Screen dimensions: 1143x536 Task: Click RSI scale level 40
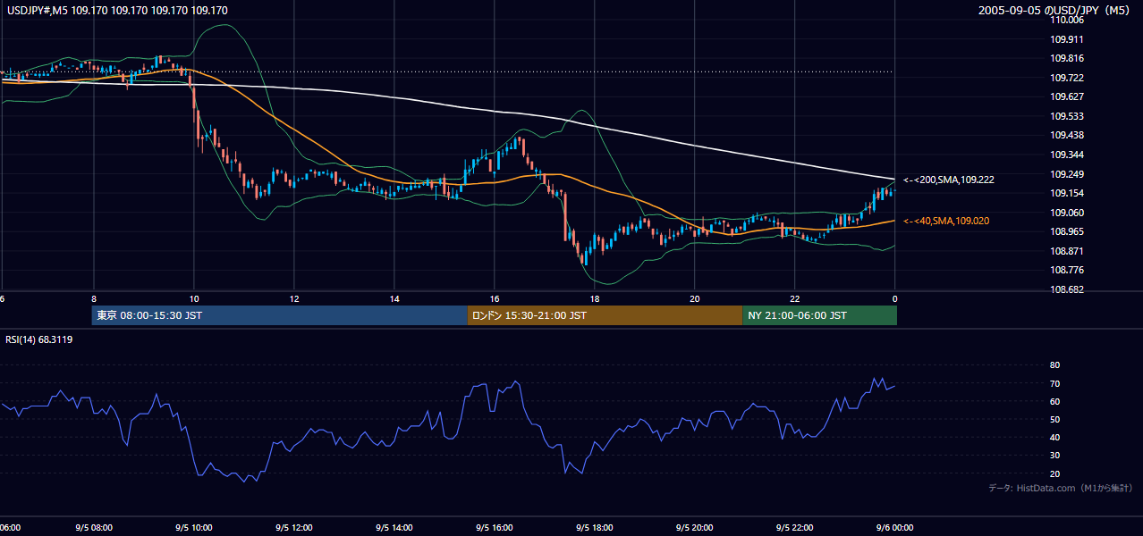point(1054,437)
